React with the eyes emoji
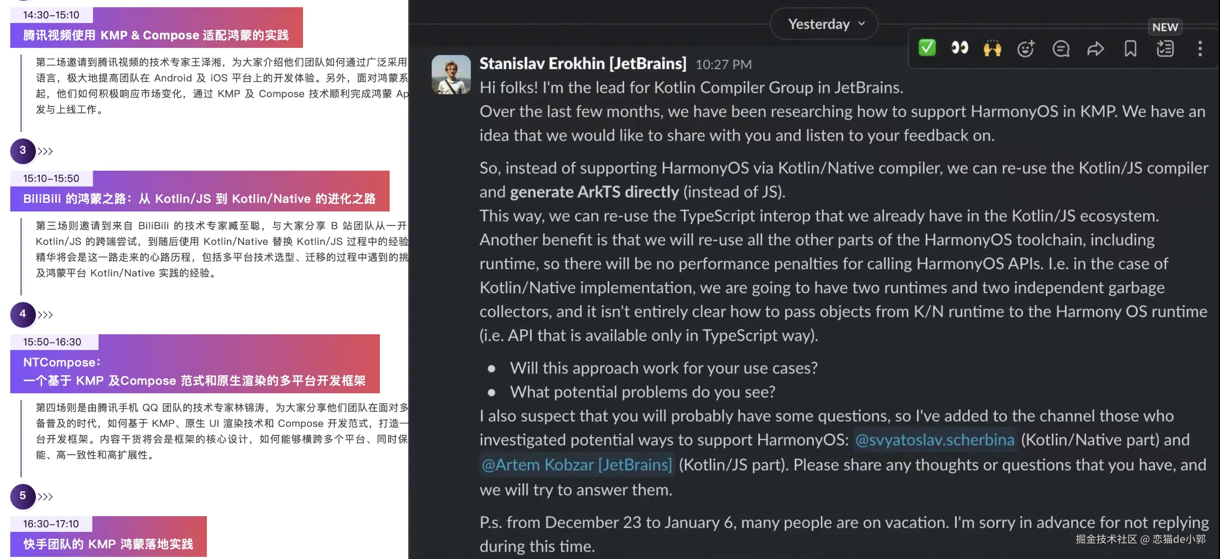 (960, 48)
